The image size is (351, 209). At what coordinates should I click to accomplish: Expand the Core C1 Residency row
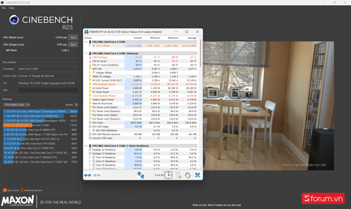pos(90,161)
